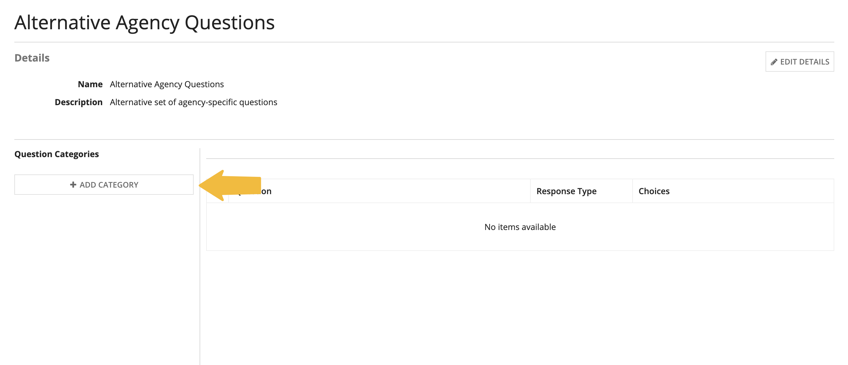This screenshot has height=365, width=848.
Task: Click the Question Categories heading
Action: coord(56,154)
